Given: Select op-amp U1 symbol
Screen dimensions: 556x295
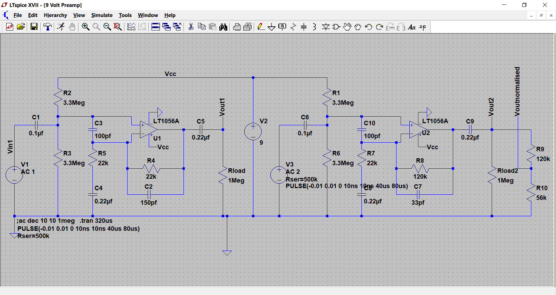Looking at the screenshot, I should point(149,129).
